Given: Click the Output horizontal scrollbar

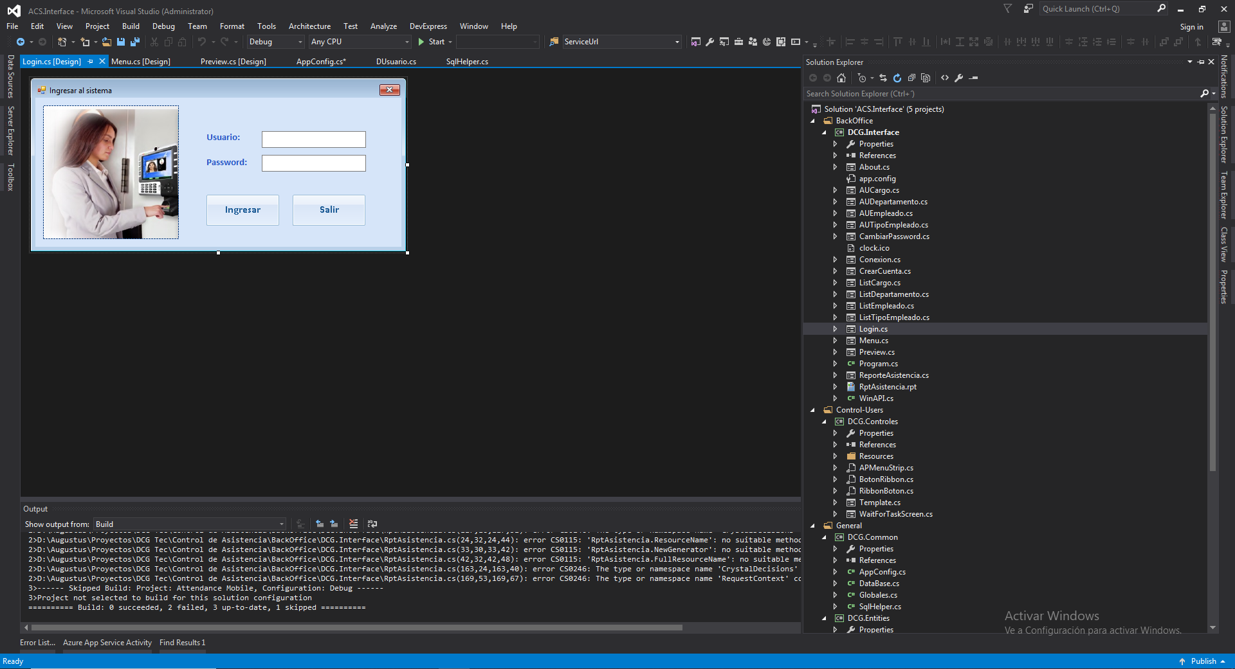Looking at the screenshot, I should tap(357, 627).
